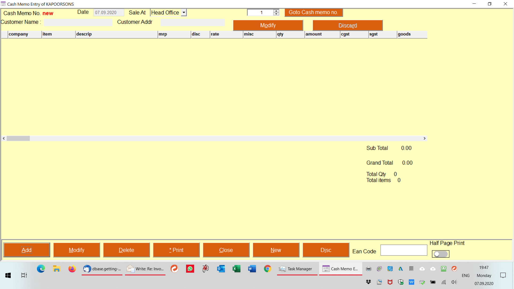
Task: Expand the Sale At dropdown
Action: pos(184,13)
